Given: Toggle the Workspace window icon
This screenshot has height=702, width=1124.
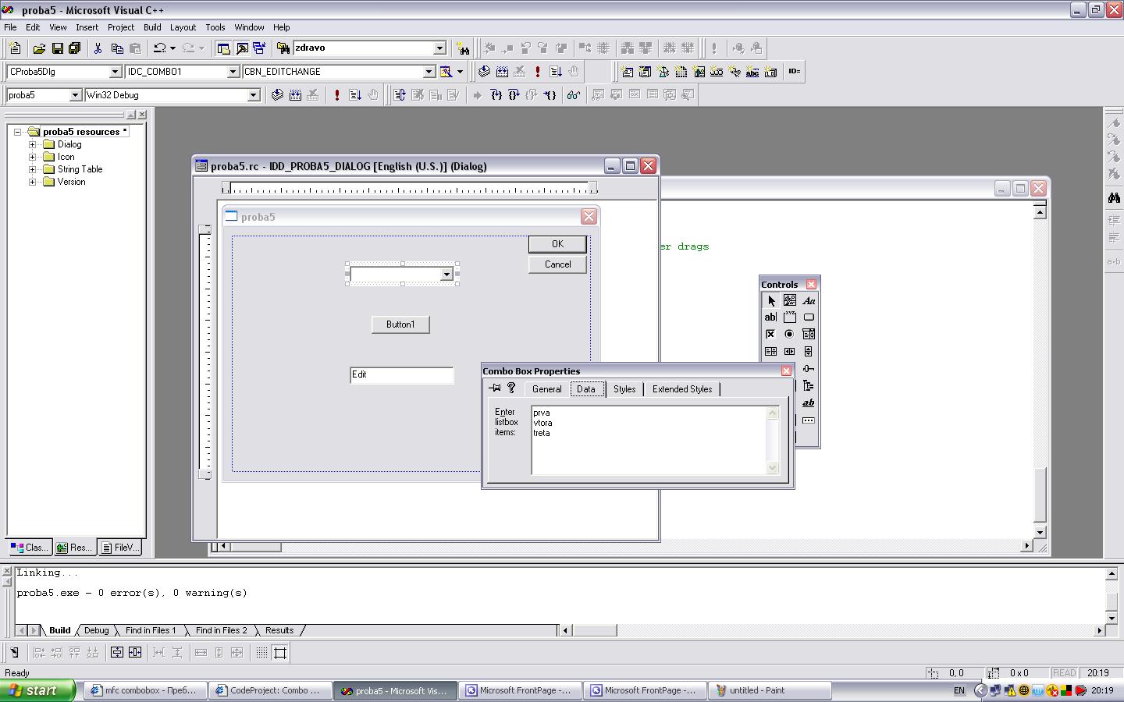Looking at the screenshot, I should [x=223, y=48].
